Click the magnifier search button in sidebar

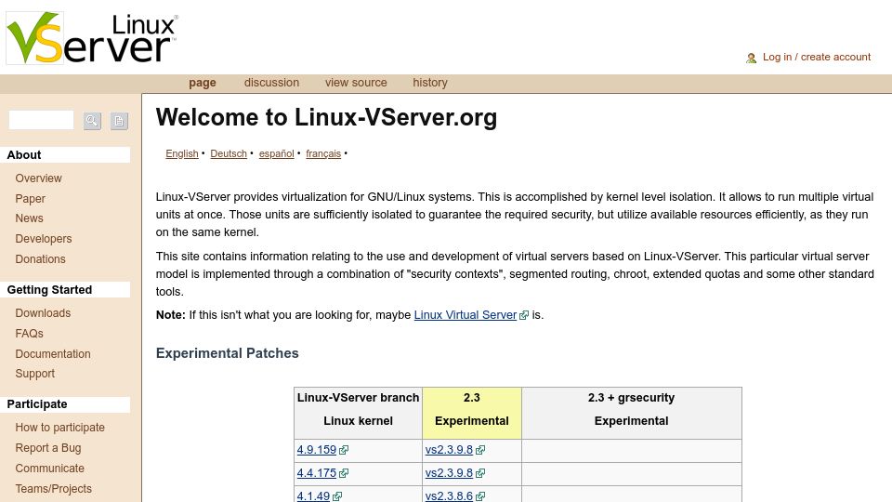click(92, 121)
